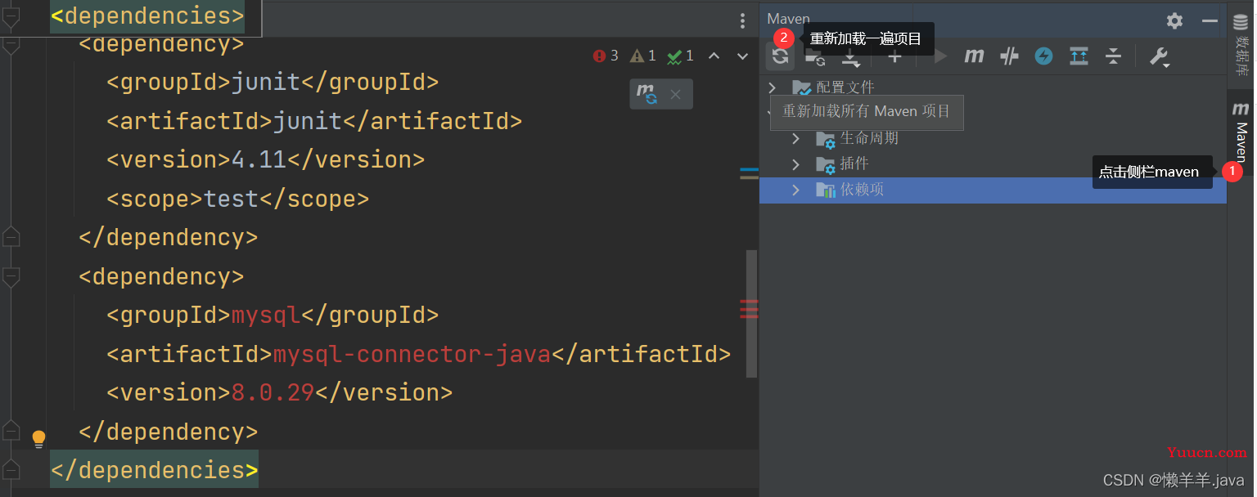The width and height of the screenshot is (1257, 497).
Task: Execute Maven goal 'm' icon
Action: click(974, 56)
